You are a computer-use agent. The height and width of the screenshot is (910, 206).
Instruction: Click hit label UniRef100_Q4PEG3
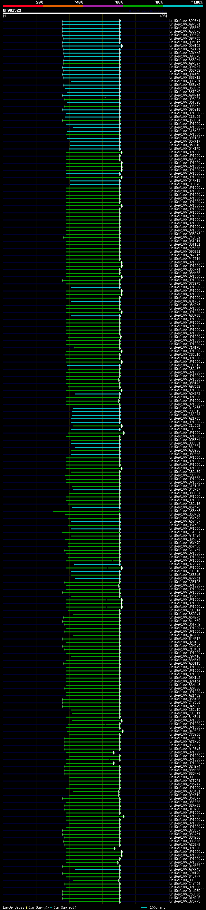coord(184,731)
